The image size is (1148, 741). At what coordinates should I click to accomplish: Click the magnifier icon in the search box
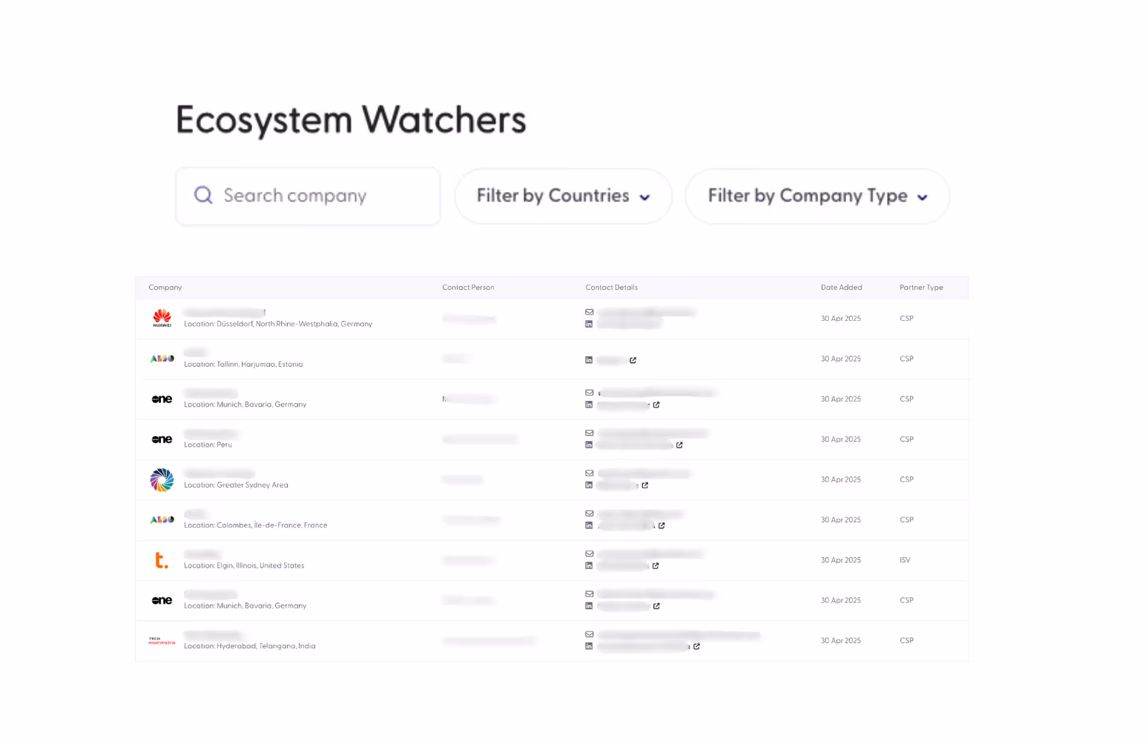(203, 195)
